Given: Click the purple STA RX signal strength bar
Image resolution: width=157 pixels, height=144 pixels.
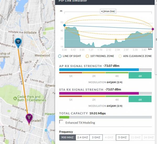Looking at the screenshot, I should (99, 93).
